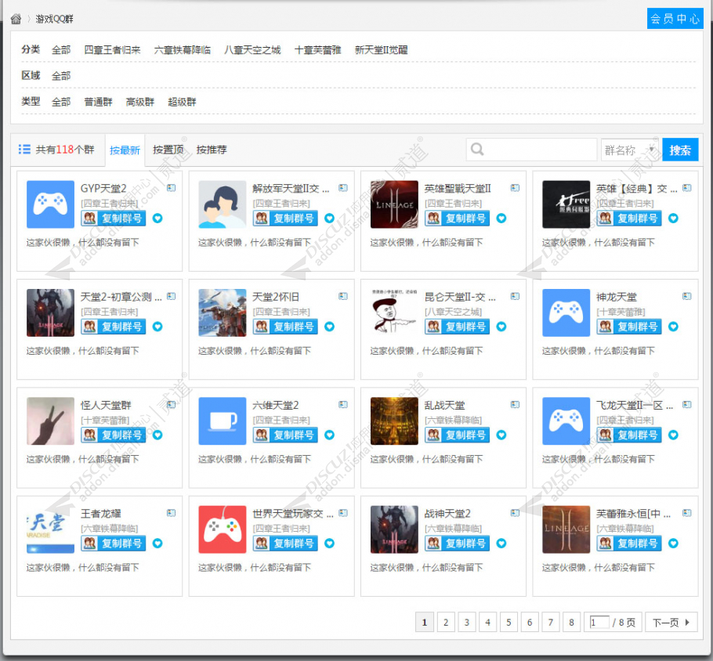
Task: Copy group number of 英雄聖戰天堂II
Action: (458, 219)
